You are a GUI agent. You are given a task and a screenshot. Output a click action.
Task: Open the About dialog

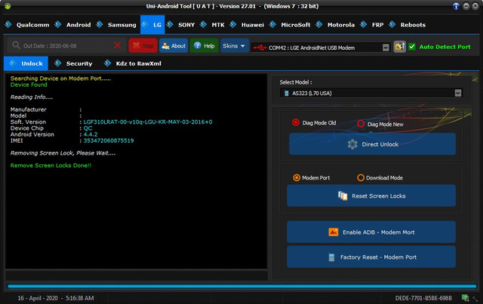tap(174, 46)
